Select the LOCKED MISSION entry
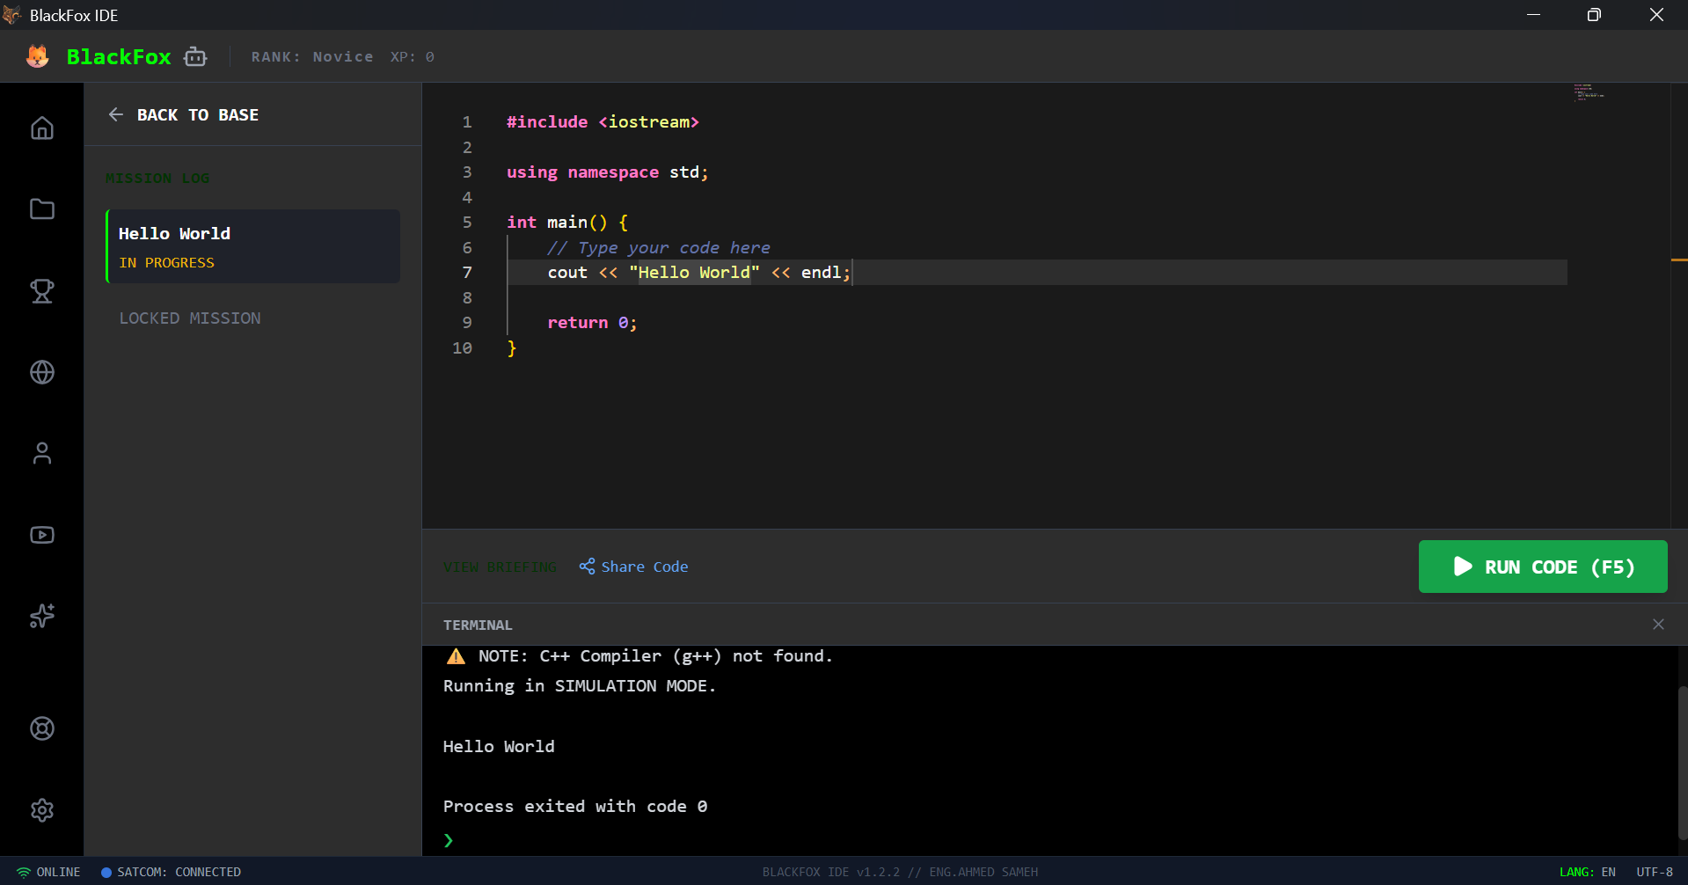 coord(190,318)
